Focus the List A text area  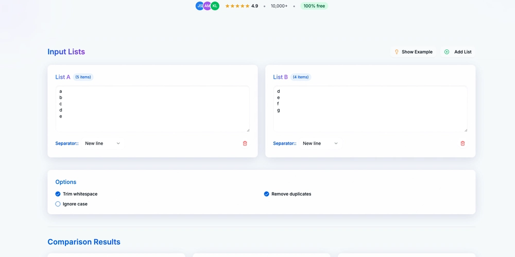152,109
